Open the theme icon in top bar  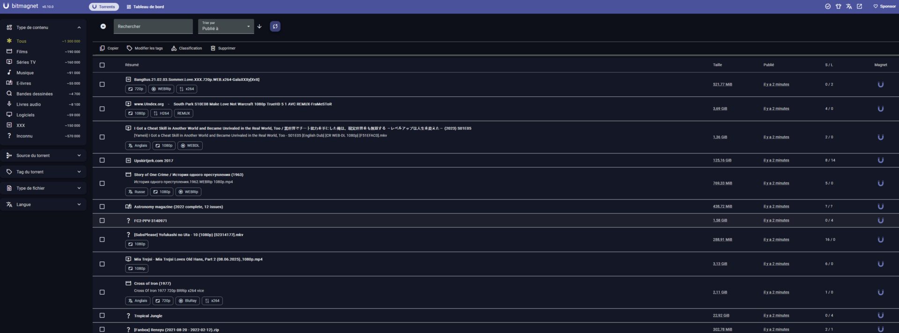[x=838, y=7]
